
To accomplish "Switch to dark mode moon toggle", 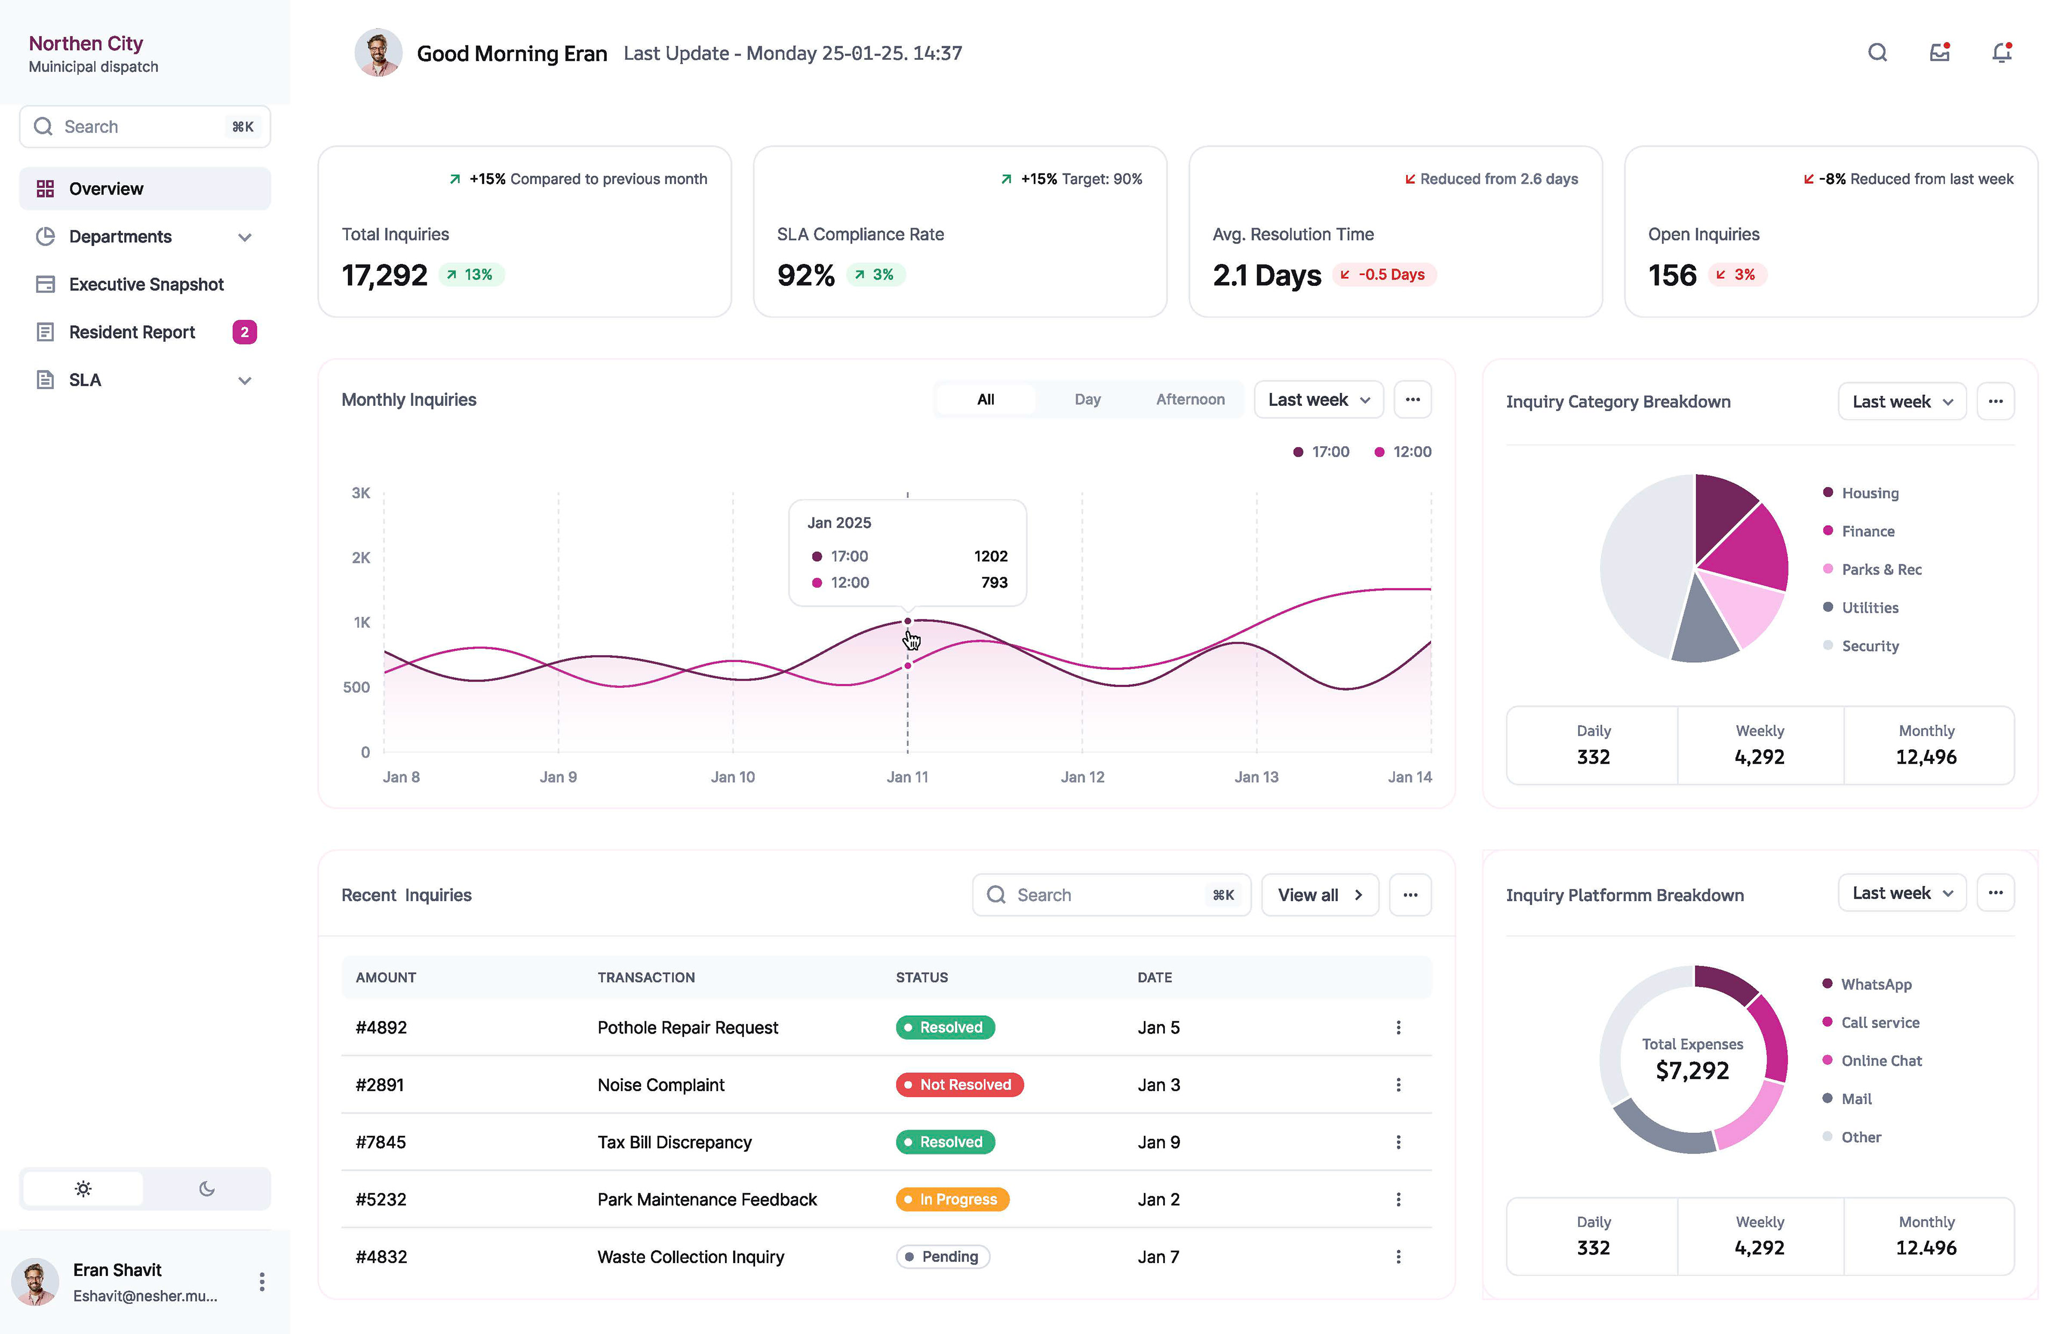I will click(x=206, y=1188).
